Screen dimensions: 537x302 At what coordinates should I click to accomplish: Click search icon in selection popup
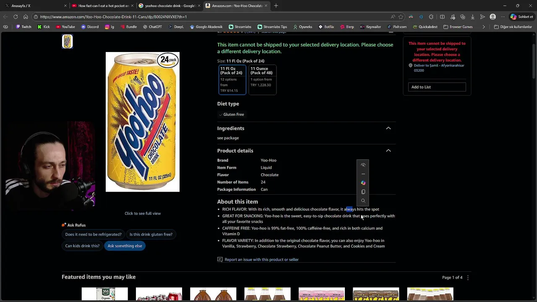363,201
